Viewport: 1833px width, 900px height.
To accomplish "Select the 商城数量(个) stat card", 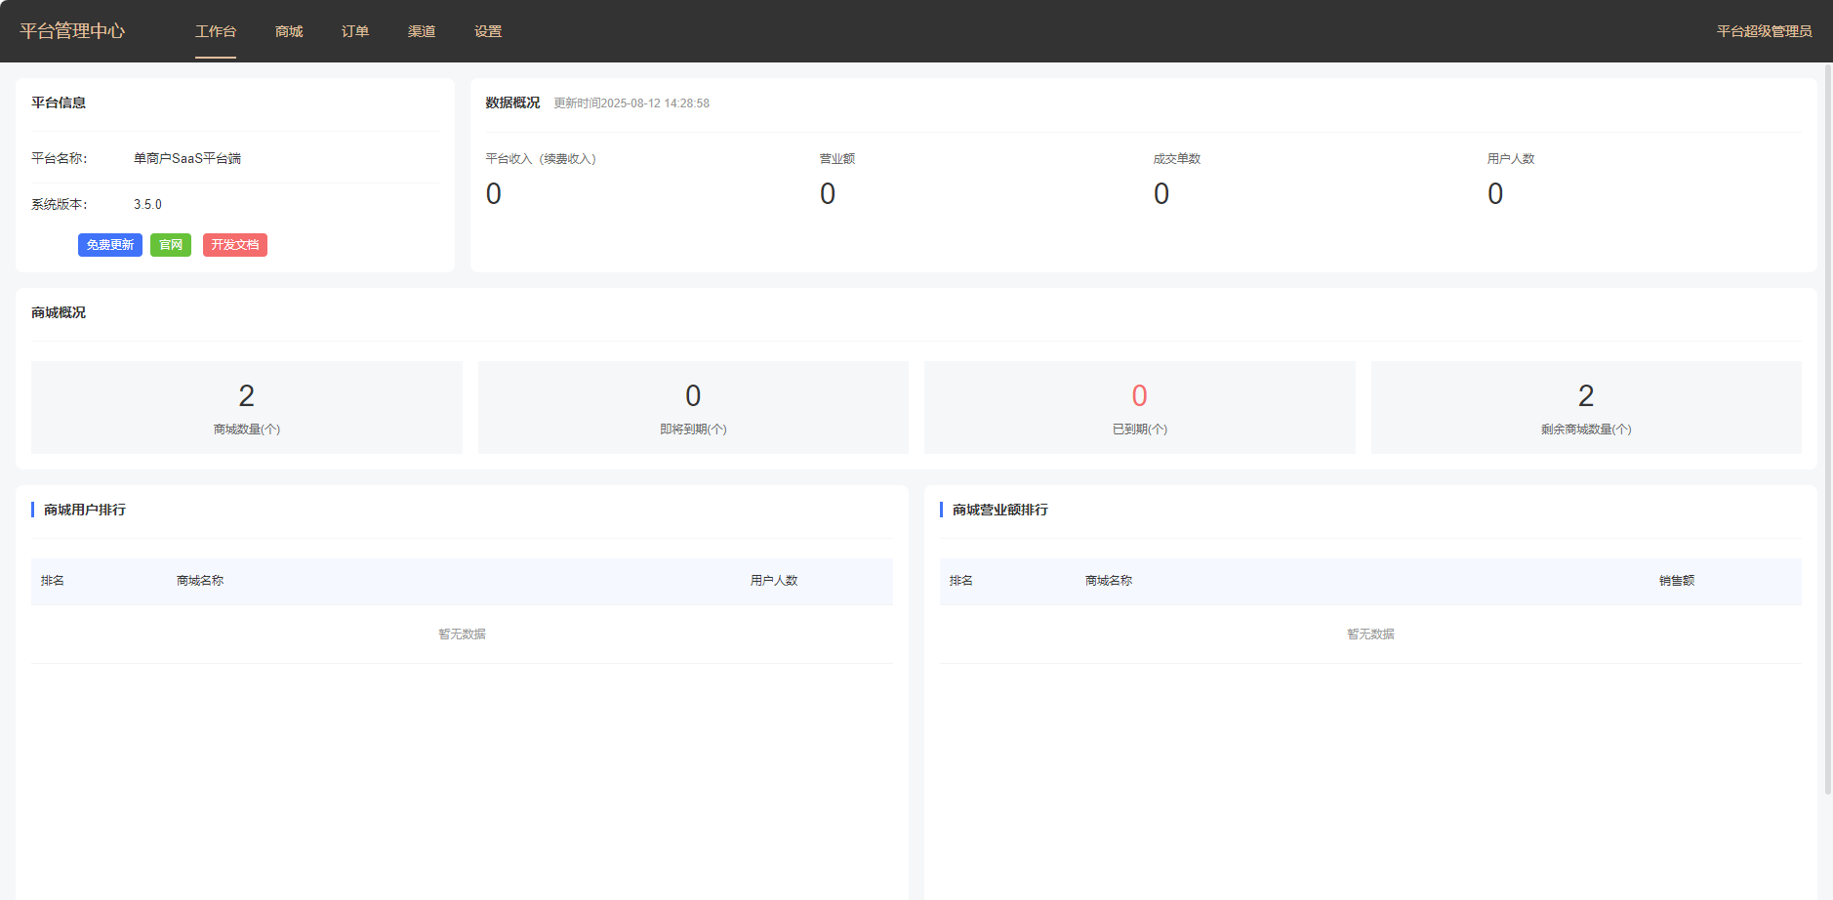I will pyautogui.click(x=247, y=407).
